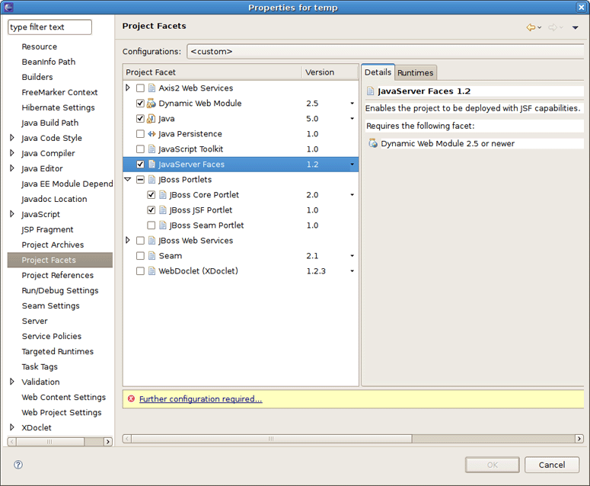Click the Dynamic Web Module requirement icon
The image size is (590, 486).
pyautogui.click(x=373, y=143)
